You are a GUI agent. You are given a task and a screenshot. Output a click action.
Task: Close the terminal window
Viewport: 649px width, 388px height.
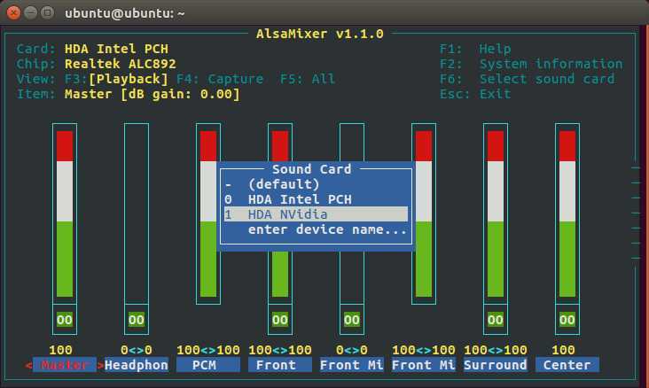click(13, 12)
